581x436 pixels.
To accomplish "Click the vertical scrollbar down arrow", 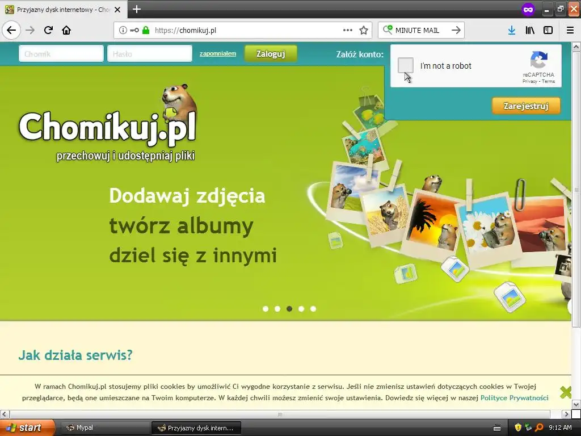I will coord(576,404).
